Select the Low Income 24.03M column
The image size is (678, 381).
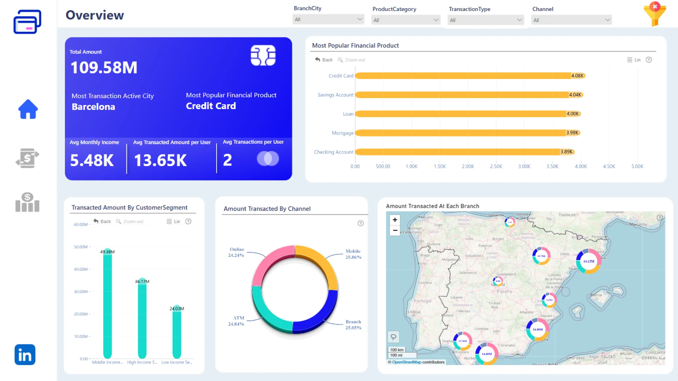(177, 332)
